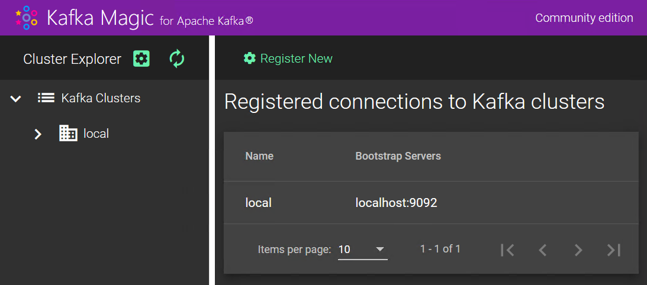Go to the previous page of connections
Image resolution: width=647 pixels, height=285 pixels.
point(543,250)
